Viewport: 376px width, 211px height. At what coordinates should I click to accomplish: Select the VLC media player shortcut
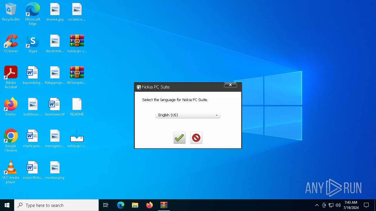(11, 172)
